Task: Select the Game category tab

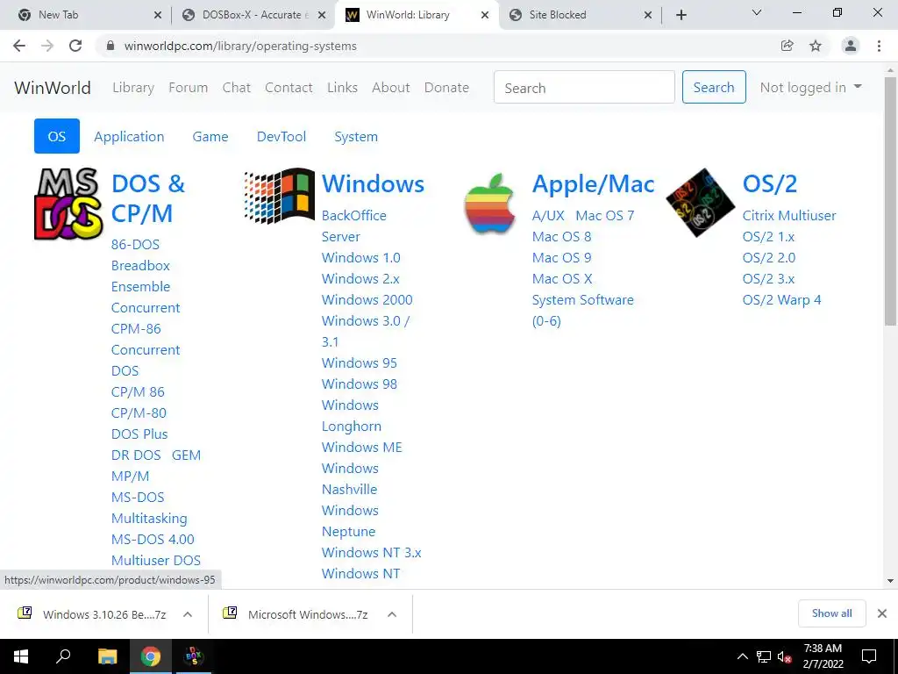Action: click(210, 136)
